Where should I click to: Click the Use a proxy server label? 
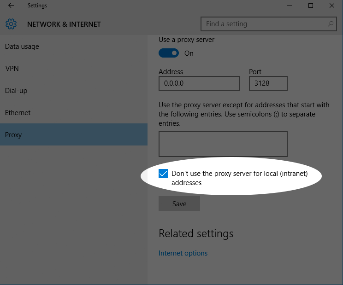pyautogui.click(x=186, y=40)
